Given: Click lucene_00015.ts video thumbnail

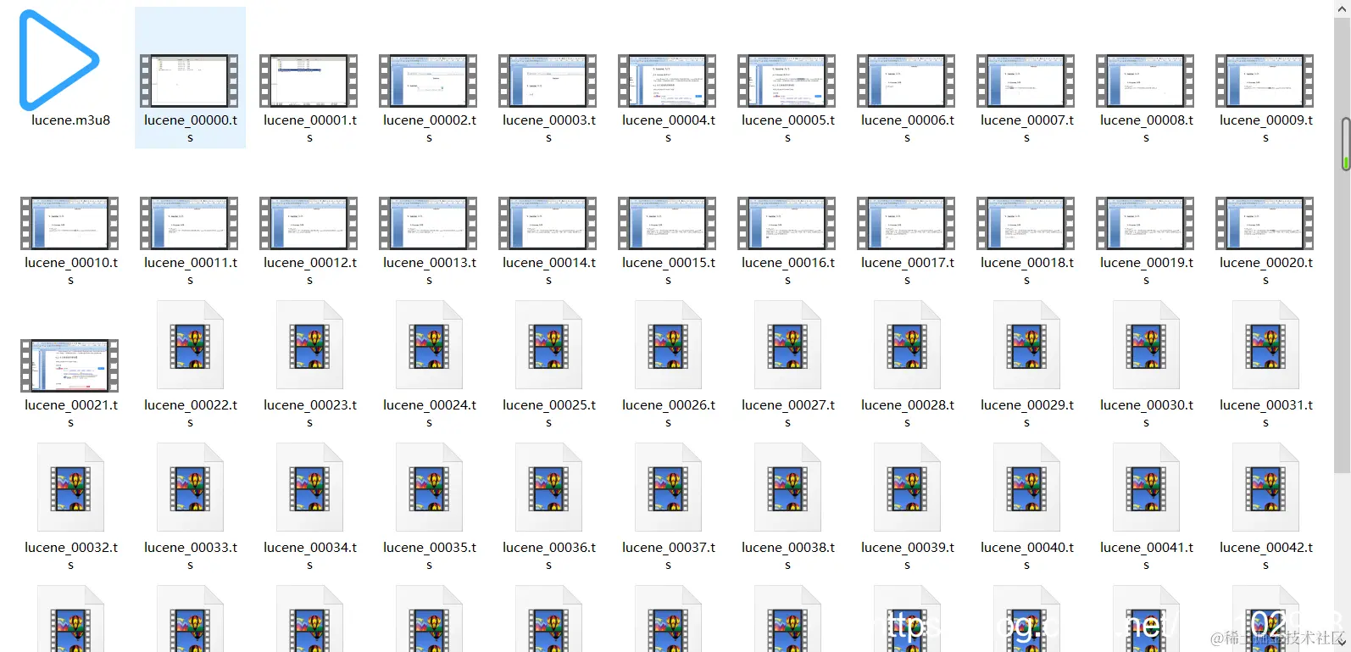Looking at the screenshot, I should click(x=667, y=224).
